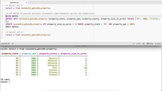Image resolution: width=162 pixels, height=91 pixels.
Task: Change file encoding via UTF-8 status item
Action: tap(138, 44)
